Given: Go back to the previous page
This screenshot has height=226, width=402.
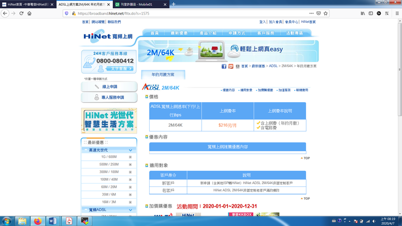Looking at the screenshot, I should click(x=5, y=13).
